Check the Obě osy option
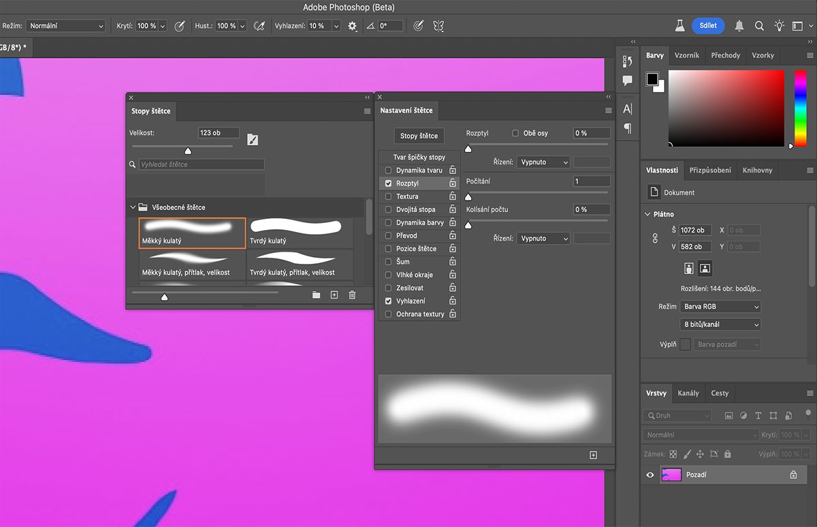Screen dimensions: 817x527 tap(515, 133)
